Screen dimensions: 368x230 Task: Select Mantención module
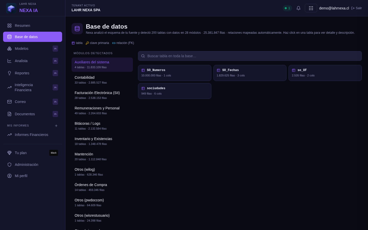click(102, 157)
